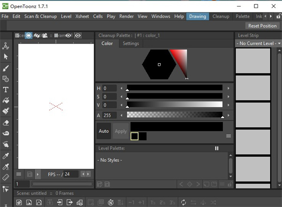The height and width of the screenshot is (207, 282).
Task: Open the Xsheet menu
Action: [x=82, y=16]
